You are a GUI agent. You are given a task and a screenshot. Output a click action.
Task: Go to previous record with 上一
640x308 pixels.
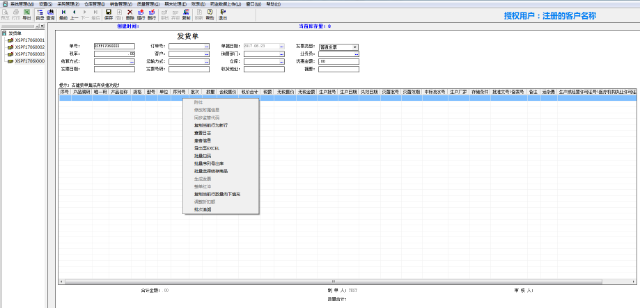coord(74,15)
